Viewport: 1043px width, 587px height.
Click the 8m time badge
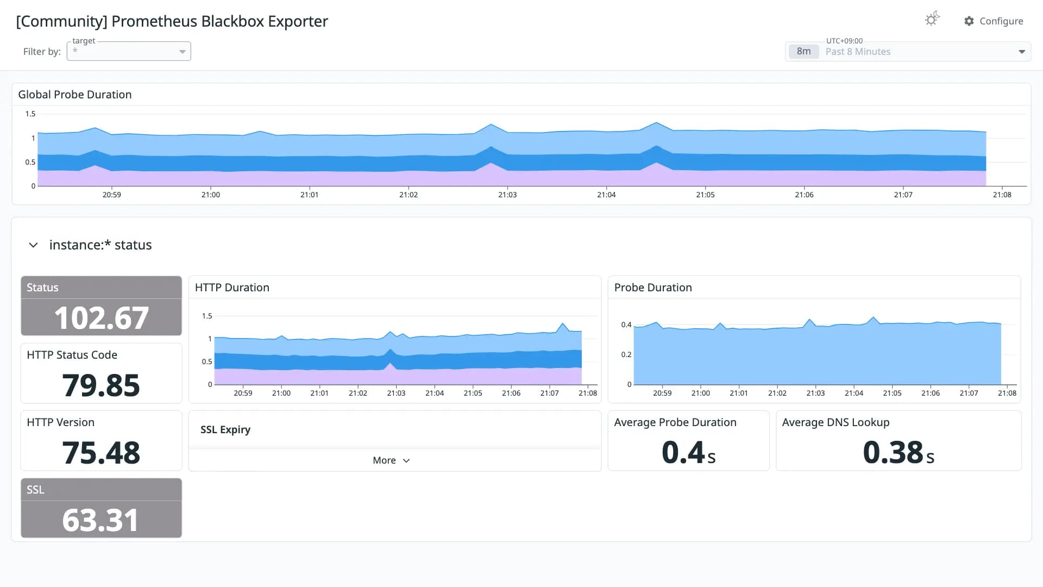pyautogui.click(x=803, y=52)
